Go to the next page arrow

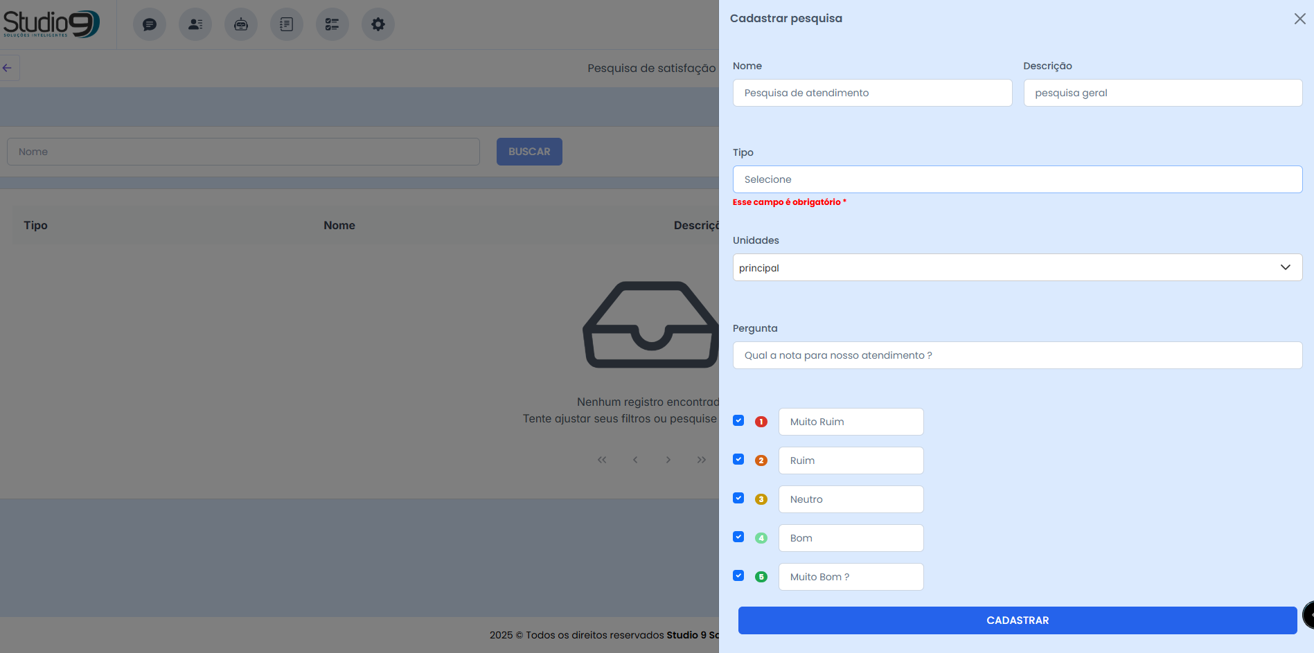click(668, 460)
